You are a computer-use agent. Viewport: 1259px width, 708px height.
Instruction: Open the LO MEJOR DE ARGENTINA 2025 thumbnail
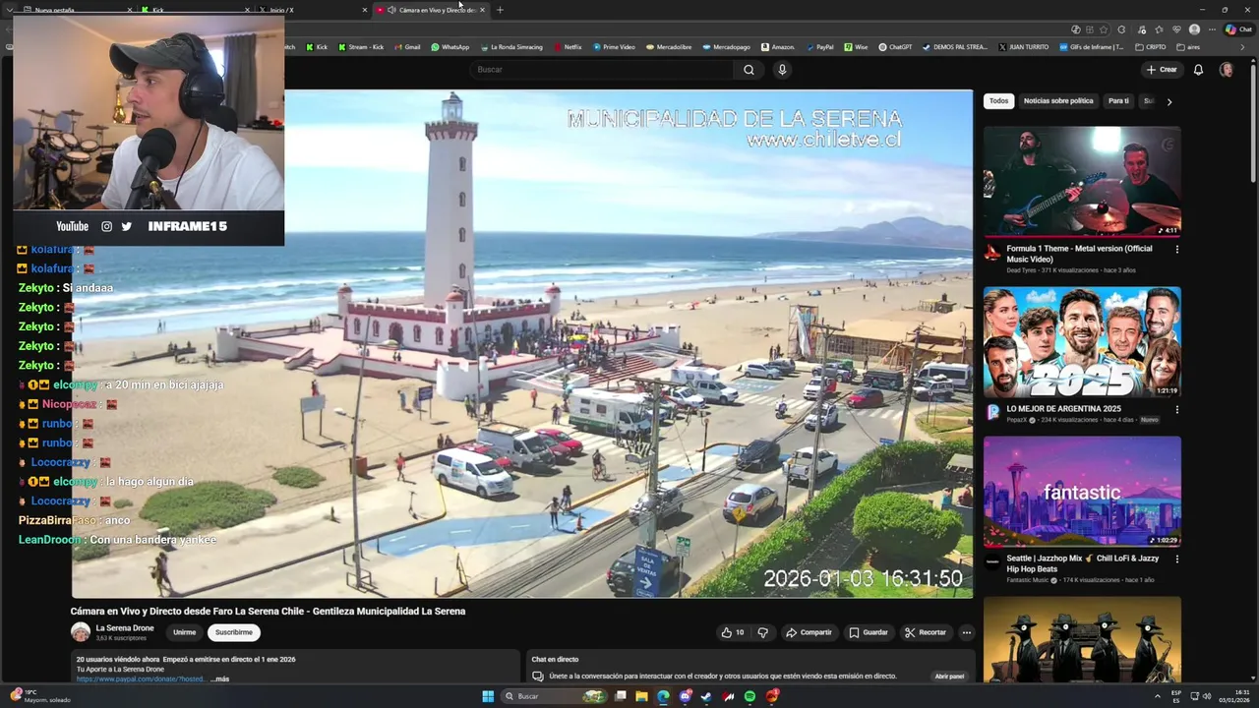[1082, 342]
